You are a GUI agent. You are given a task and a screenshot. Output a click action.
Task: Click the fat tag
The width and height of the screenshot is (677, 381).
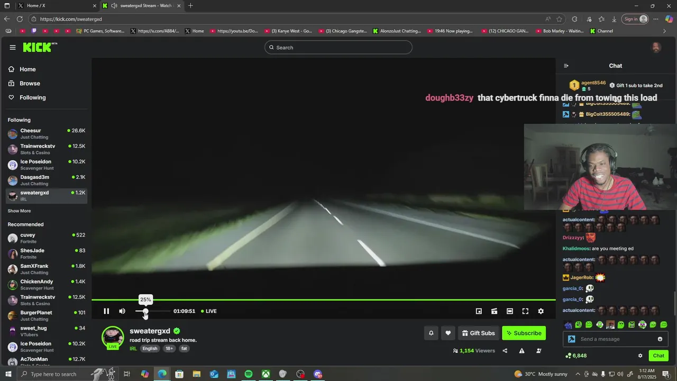[184, 349]
